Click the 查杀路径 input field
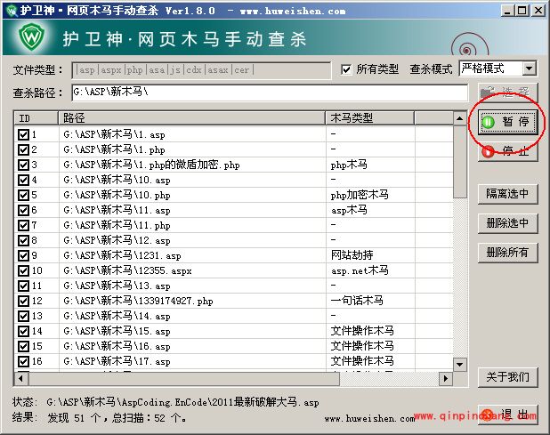The image size is (550, 435). point(270,93)
